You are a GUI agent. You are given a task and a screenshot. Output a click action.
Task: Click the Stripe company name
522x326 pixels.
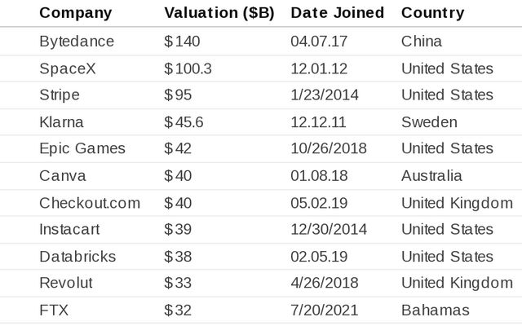60,95
